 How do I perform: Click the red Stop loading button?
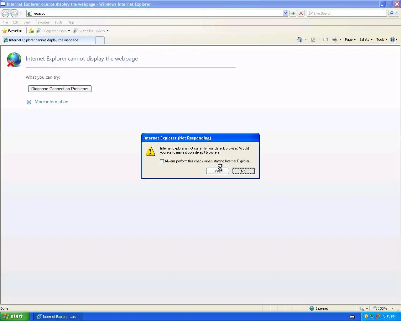click(x=301, y=13)
